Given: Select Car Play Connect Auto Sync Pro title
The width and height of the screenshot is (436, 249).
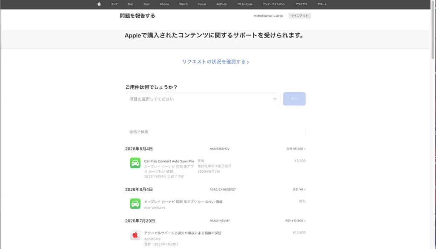Looking at the screenshot, I should [x=169, y=161].
